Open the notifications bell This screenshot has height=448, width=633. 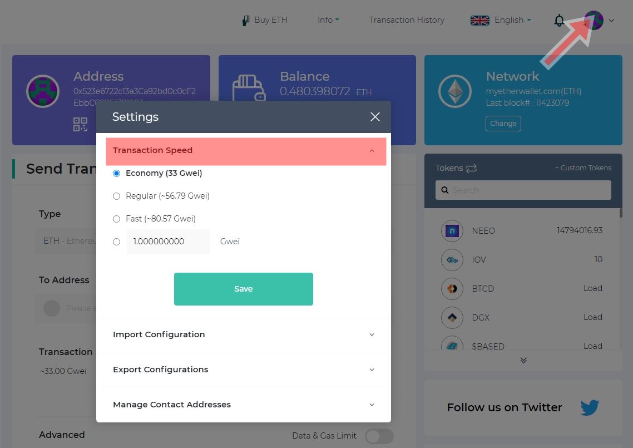(x=558, y=20)
